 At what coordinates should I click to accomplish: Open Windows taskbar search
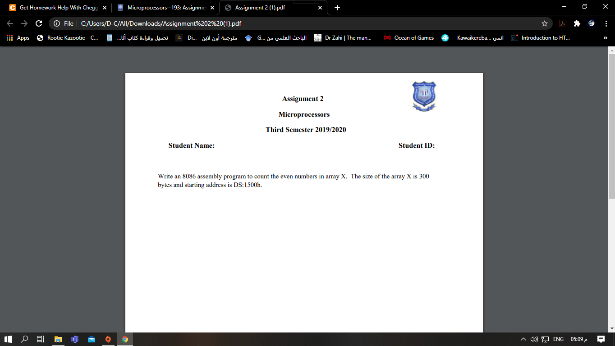click(x=24, y=339)
